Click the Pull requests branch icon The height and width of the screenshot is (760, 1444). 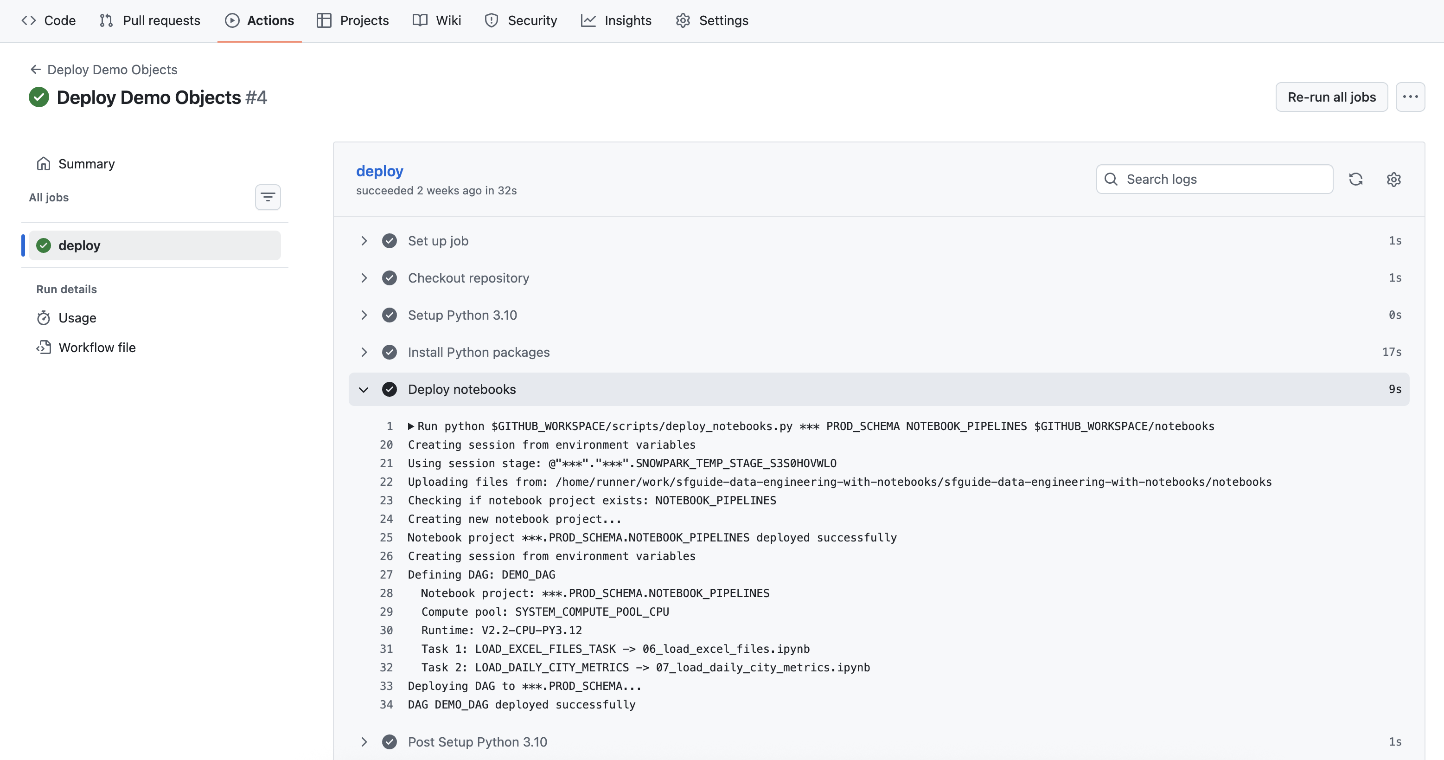pyautogui.click(x=106, y=21)
